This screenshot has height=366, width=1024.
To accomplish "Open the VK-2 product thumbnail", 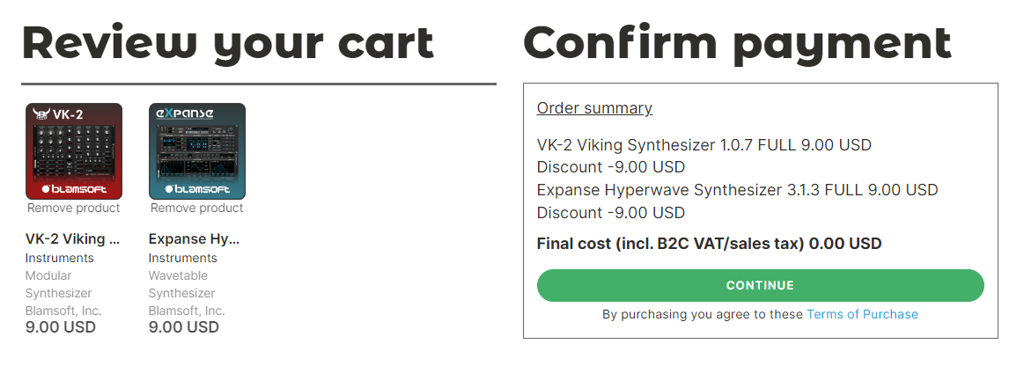I will (x=74, y=150).
